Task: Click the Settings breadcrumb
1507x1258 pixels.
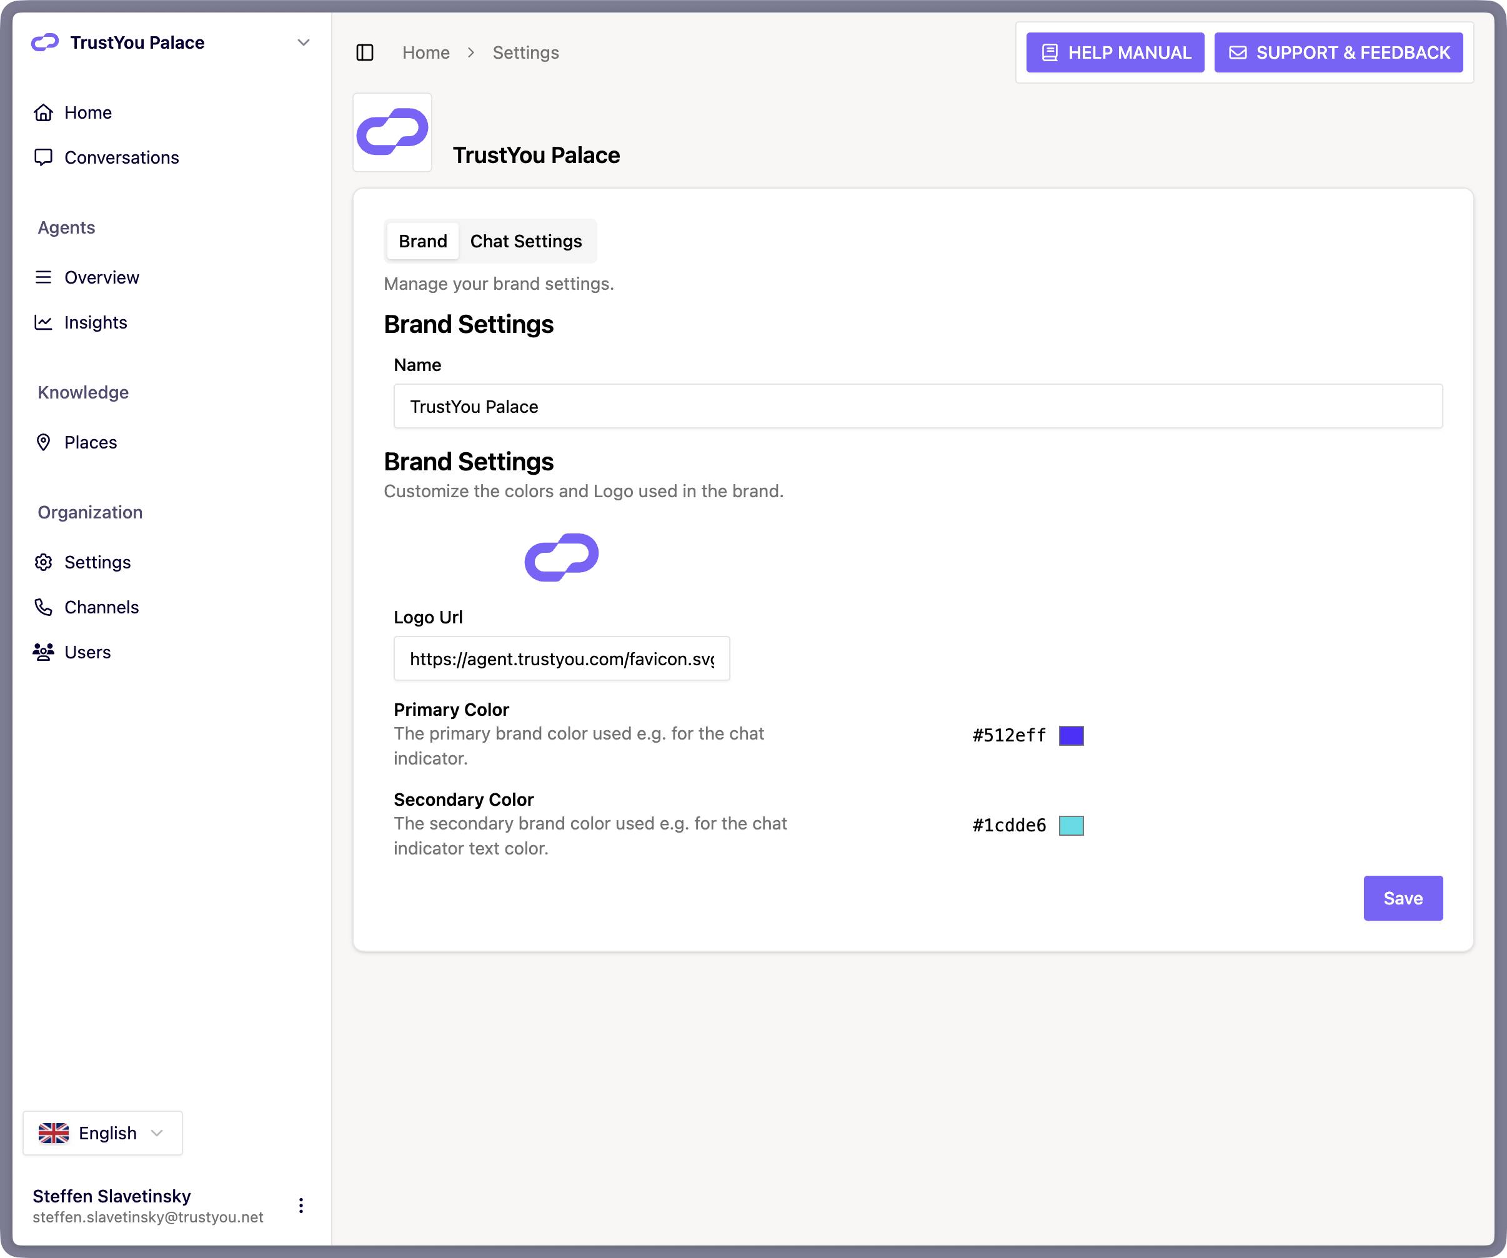Action: point(526,52)
